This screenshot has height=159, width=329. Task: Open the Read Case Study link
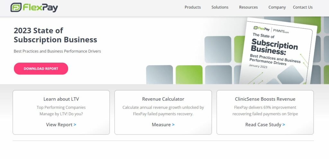pos(265,125)
